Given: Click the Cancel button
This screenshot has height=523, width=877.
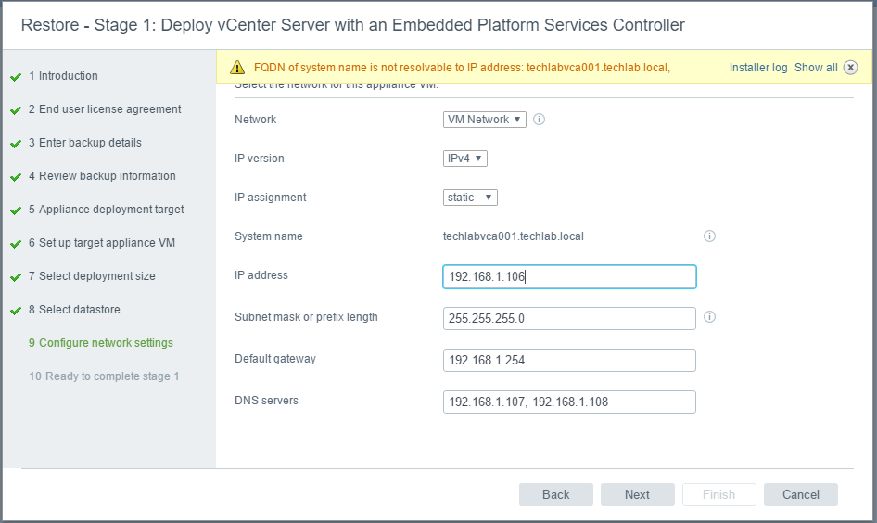Looking at the screenshot, I should [x=801, y=494].
